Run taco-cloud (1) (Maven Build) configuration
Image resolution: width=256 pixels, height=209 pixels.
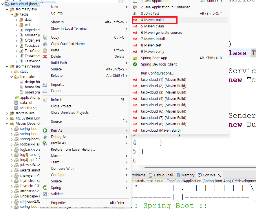tap(180, 80)
